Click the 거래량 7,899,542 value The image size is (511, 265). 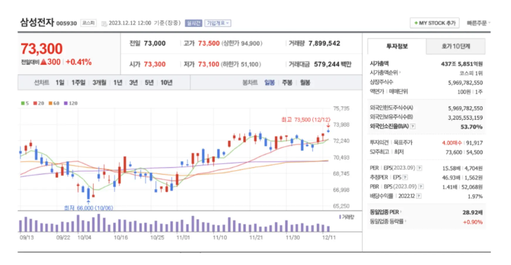pyautogui.click(x=324, y=43)
